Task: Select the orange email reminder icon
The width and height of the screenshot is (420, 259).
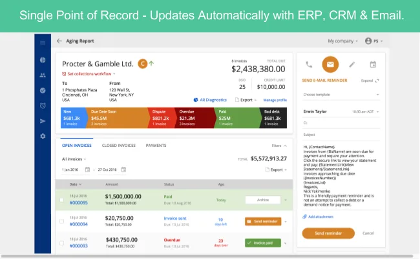Action: [330, 64]
